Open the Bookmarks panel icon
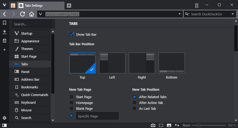 (x=4, y=23)
